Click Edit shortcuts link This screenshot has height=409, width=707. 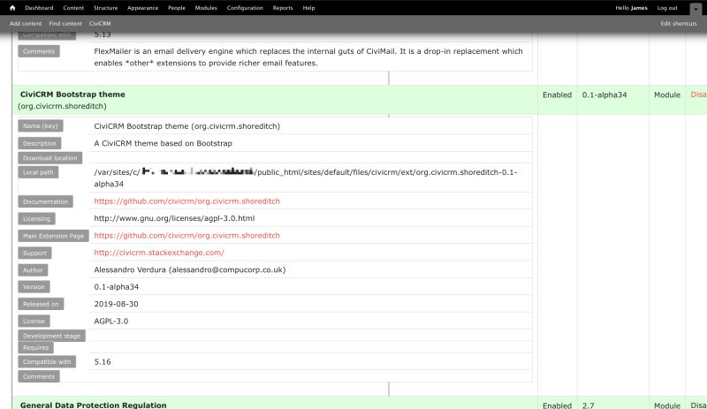click(679, 24)
